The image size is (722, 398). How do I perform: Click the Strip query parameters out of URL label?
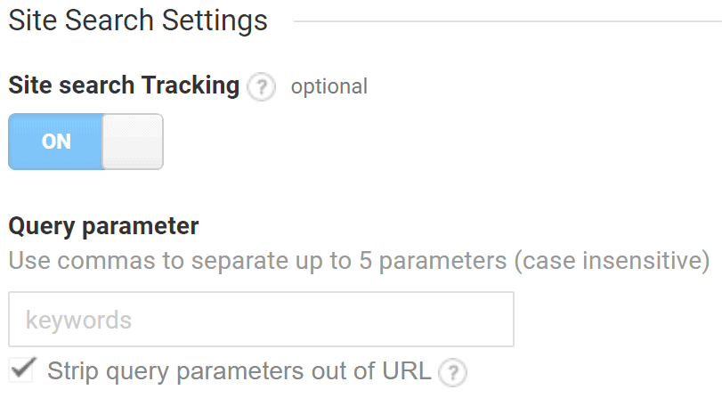tap(239, 370)
